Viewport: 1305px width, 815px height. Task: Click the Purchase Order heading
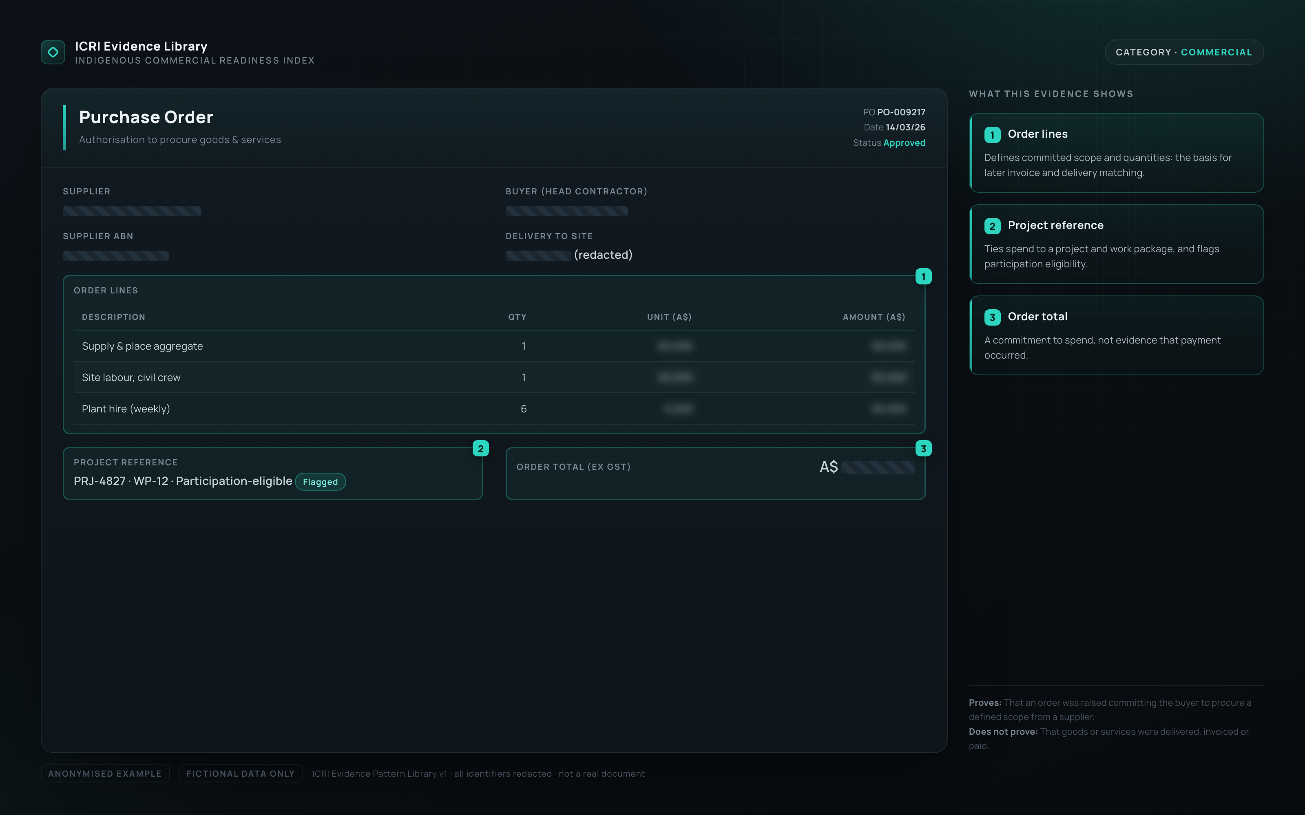click(146, 117)
